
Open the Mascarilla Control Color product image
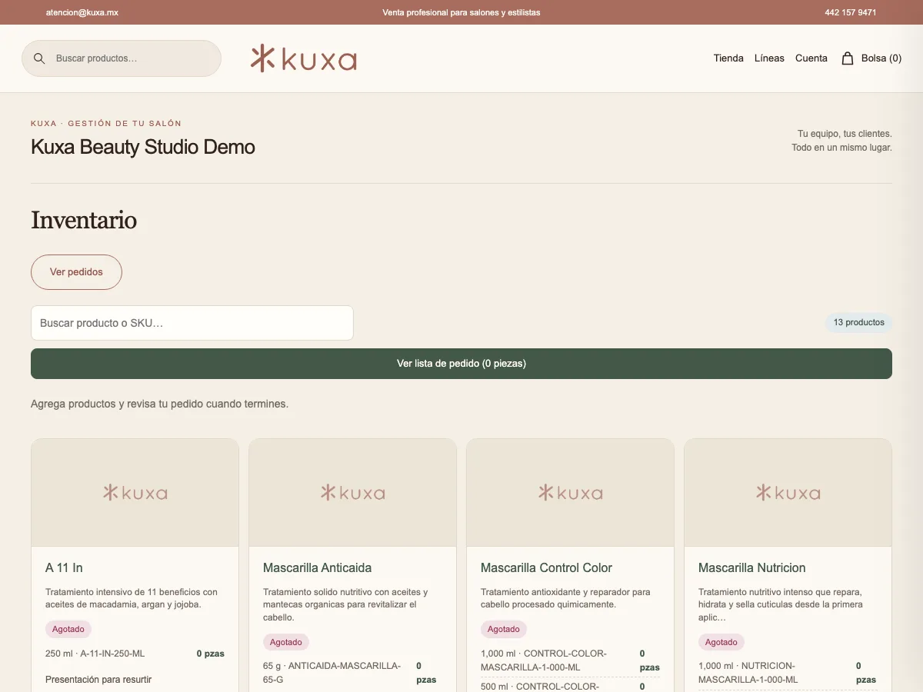tap(570, 493)
